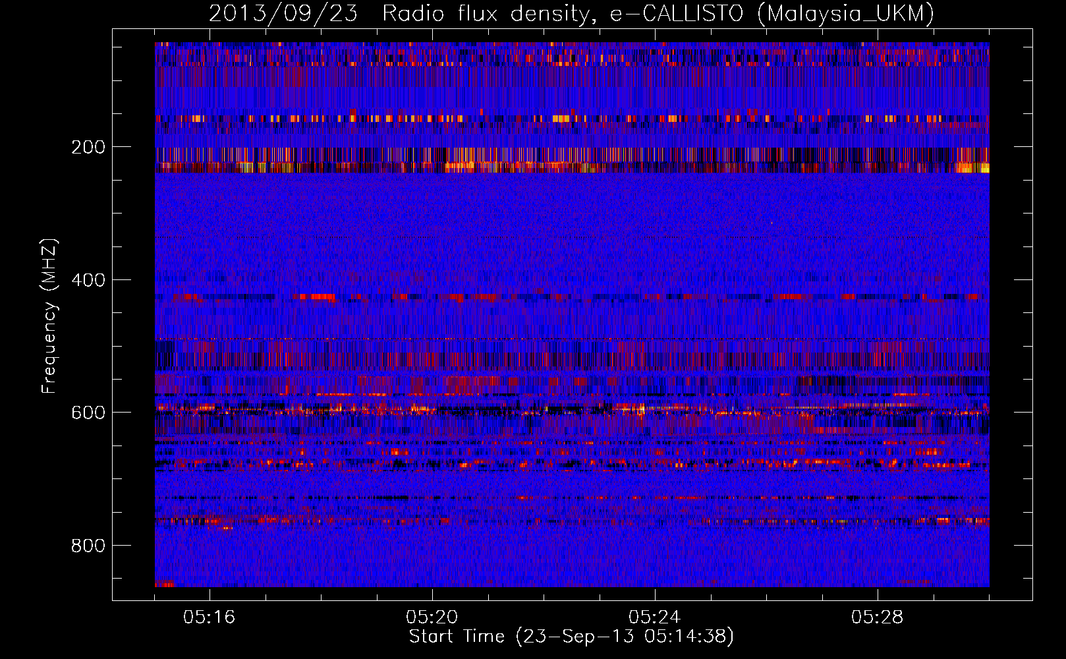Click the 05:20 time tick label
This screenshot has height=659, width=1066.
pos(432,617)
